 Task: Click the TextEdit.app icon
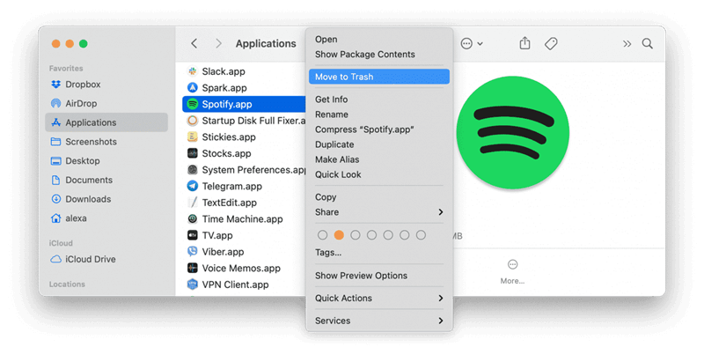click(x=193, y=203)
